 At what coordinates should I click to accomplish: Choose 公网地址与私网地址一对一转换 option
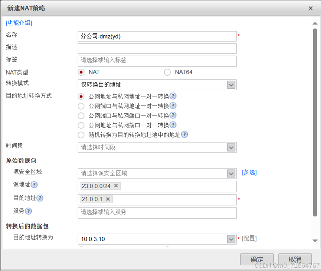pos(81,97)
